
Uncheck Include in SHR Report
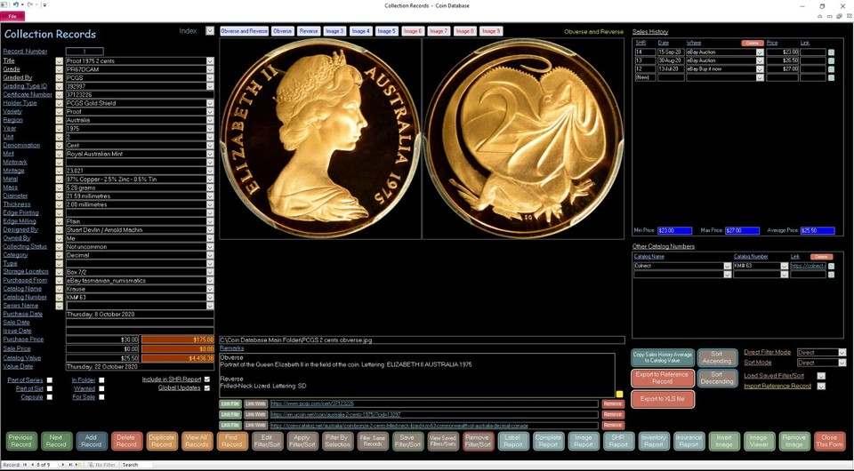(x=206, y=379)
